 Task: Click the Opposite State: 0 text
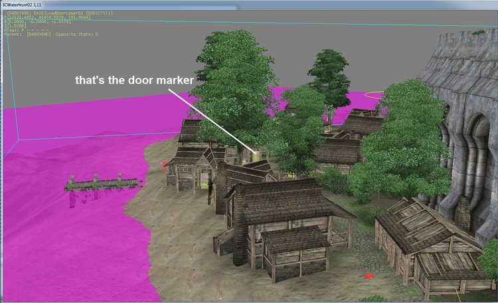click(x=76, y=34)
